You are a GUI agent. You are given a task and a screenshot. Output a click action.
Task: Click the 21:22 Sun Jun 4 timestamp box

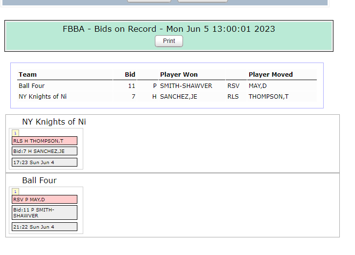45,227
